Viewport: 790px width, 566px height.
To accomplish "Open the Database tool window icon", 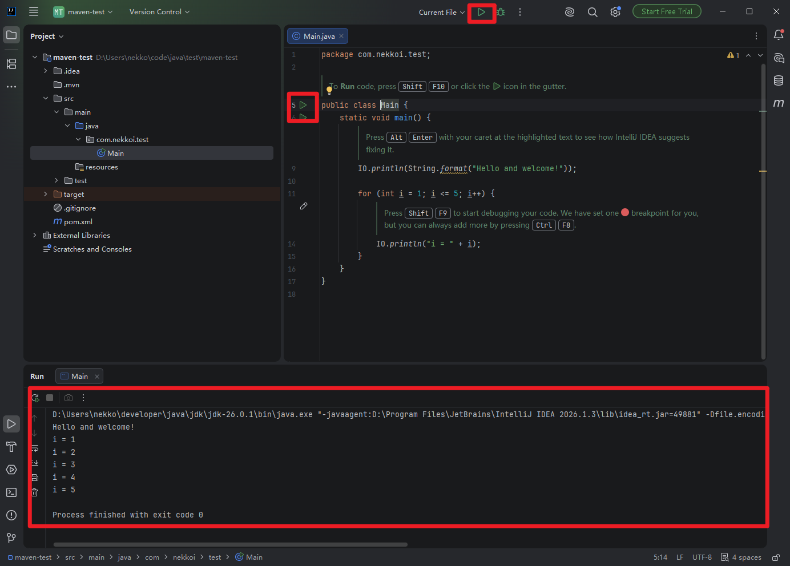I will pos(779,80).
